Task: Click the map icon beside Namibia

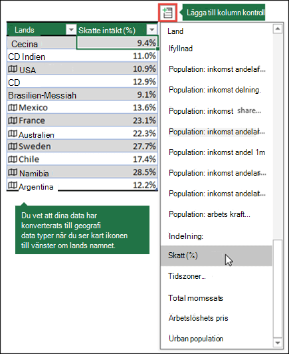Action: [13, 172]
